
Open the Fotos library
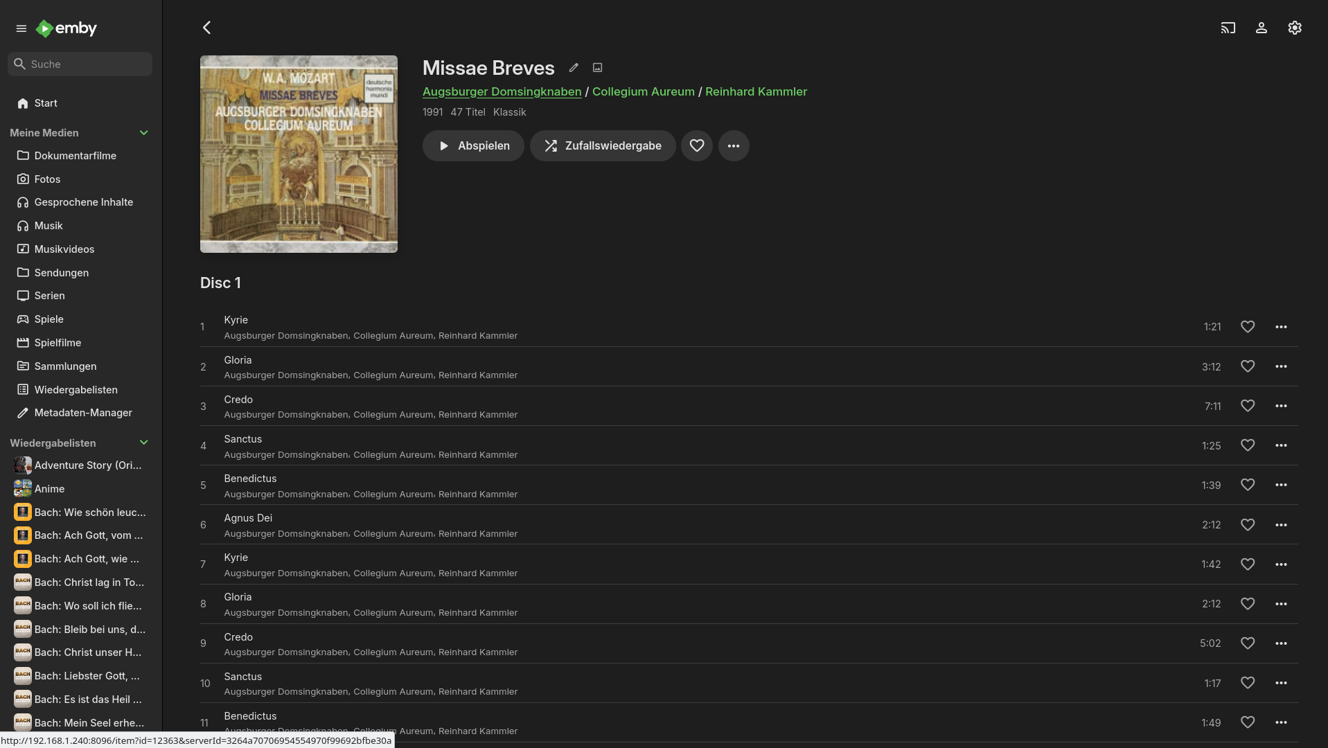(81, 179)
